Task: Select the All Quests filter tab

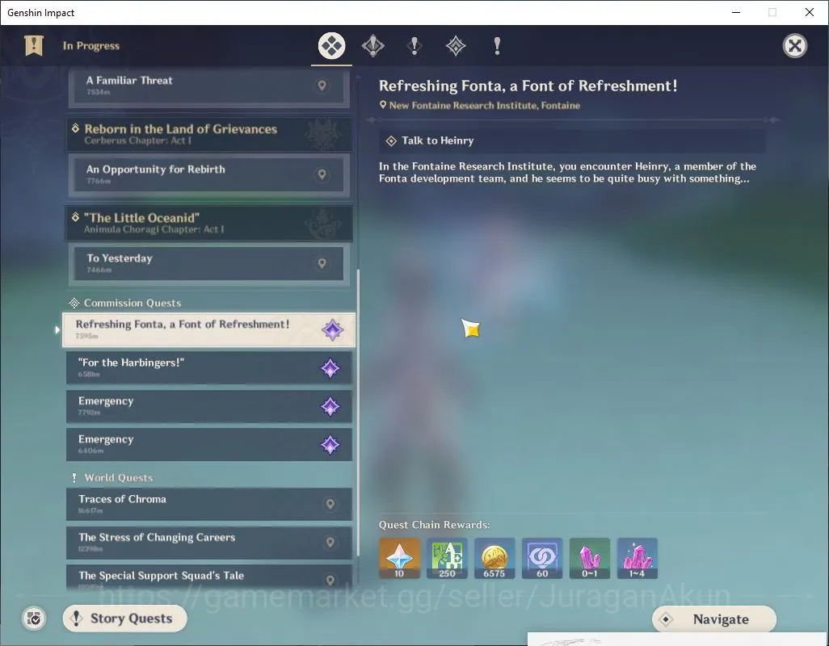Action: (331, 46)
